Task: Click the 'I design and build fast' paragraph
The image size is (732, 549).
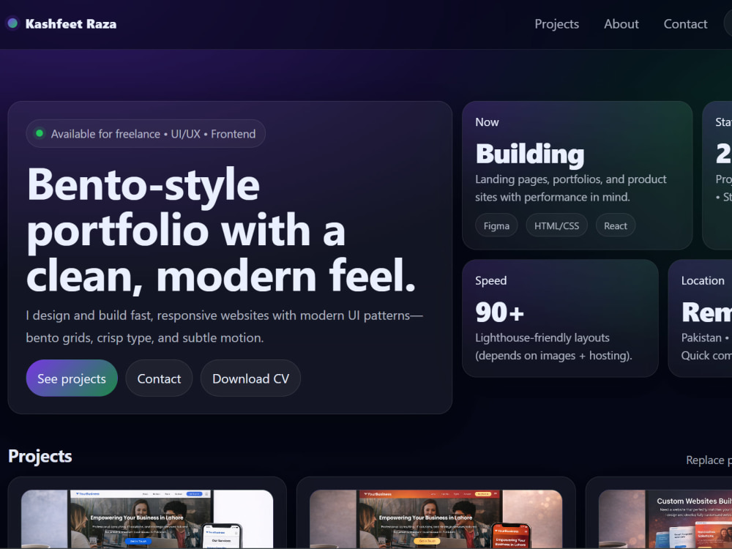Action: 224,326
